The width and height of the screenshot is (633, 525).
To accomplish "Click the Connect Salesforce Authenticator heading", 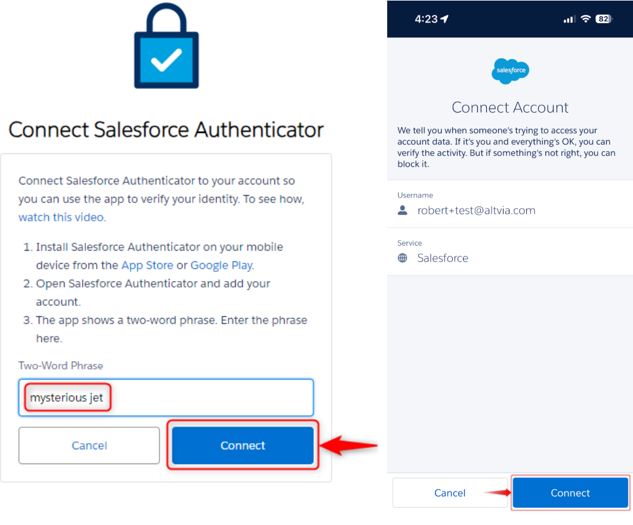I will coord(166,129).
